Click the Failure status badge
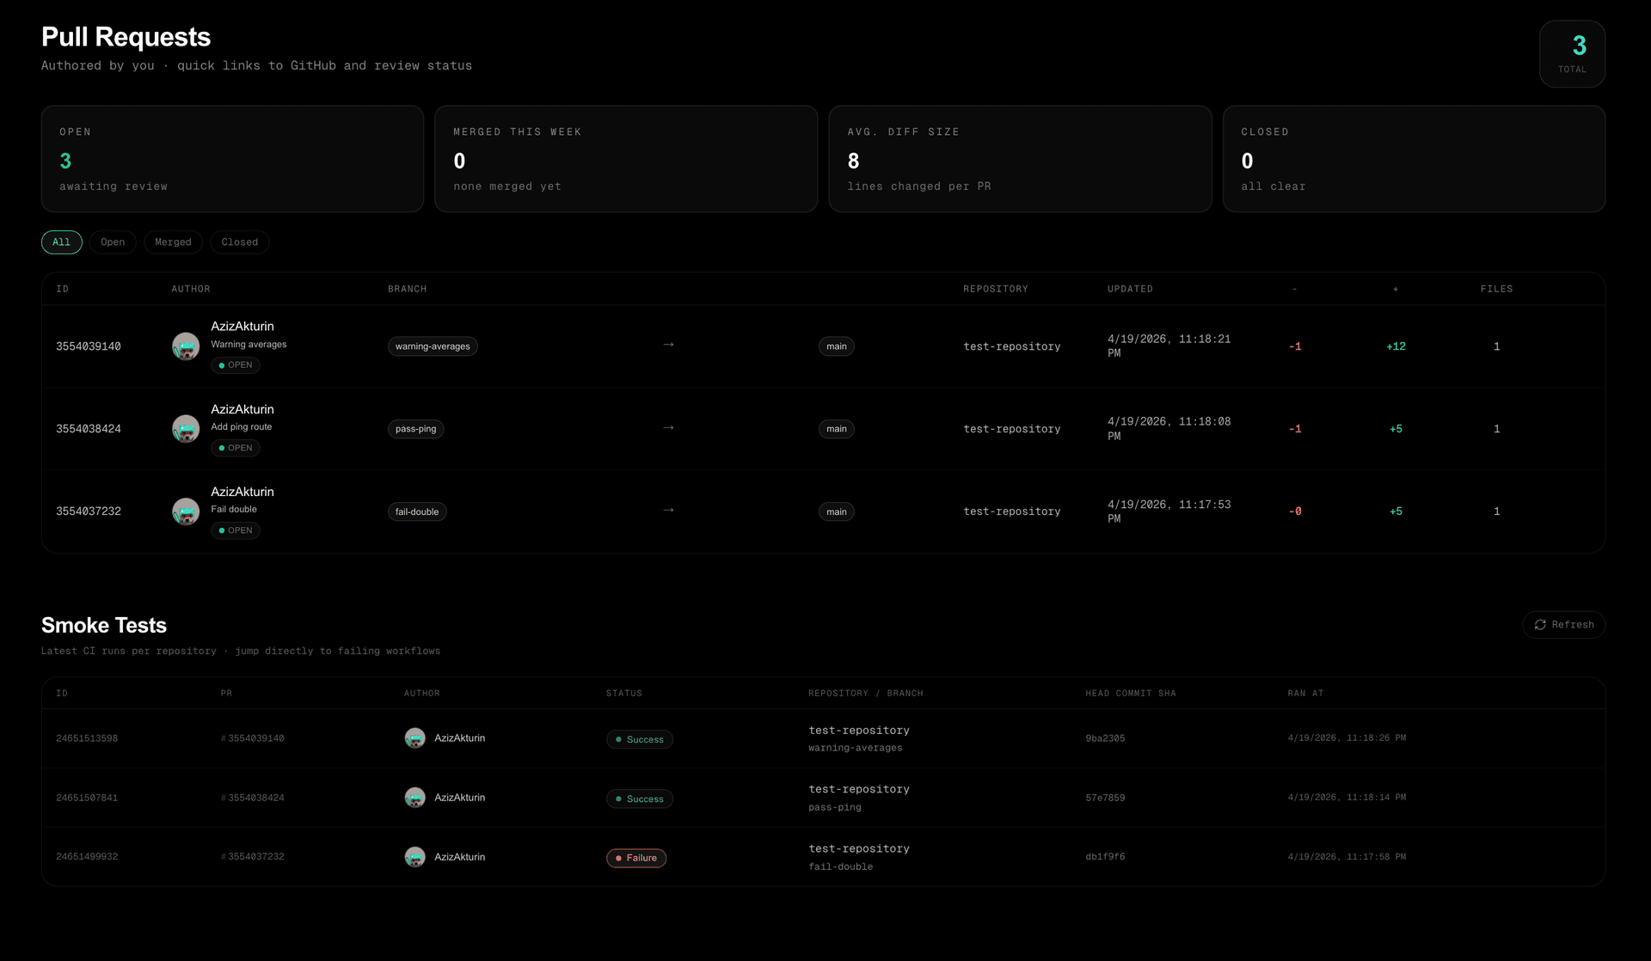The width and height of the screenshot is (1651, 961). click(636, 858)
